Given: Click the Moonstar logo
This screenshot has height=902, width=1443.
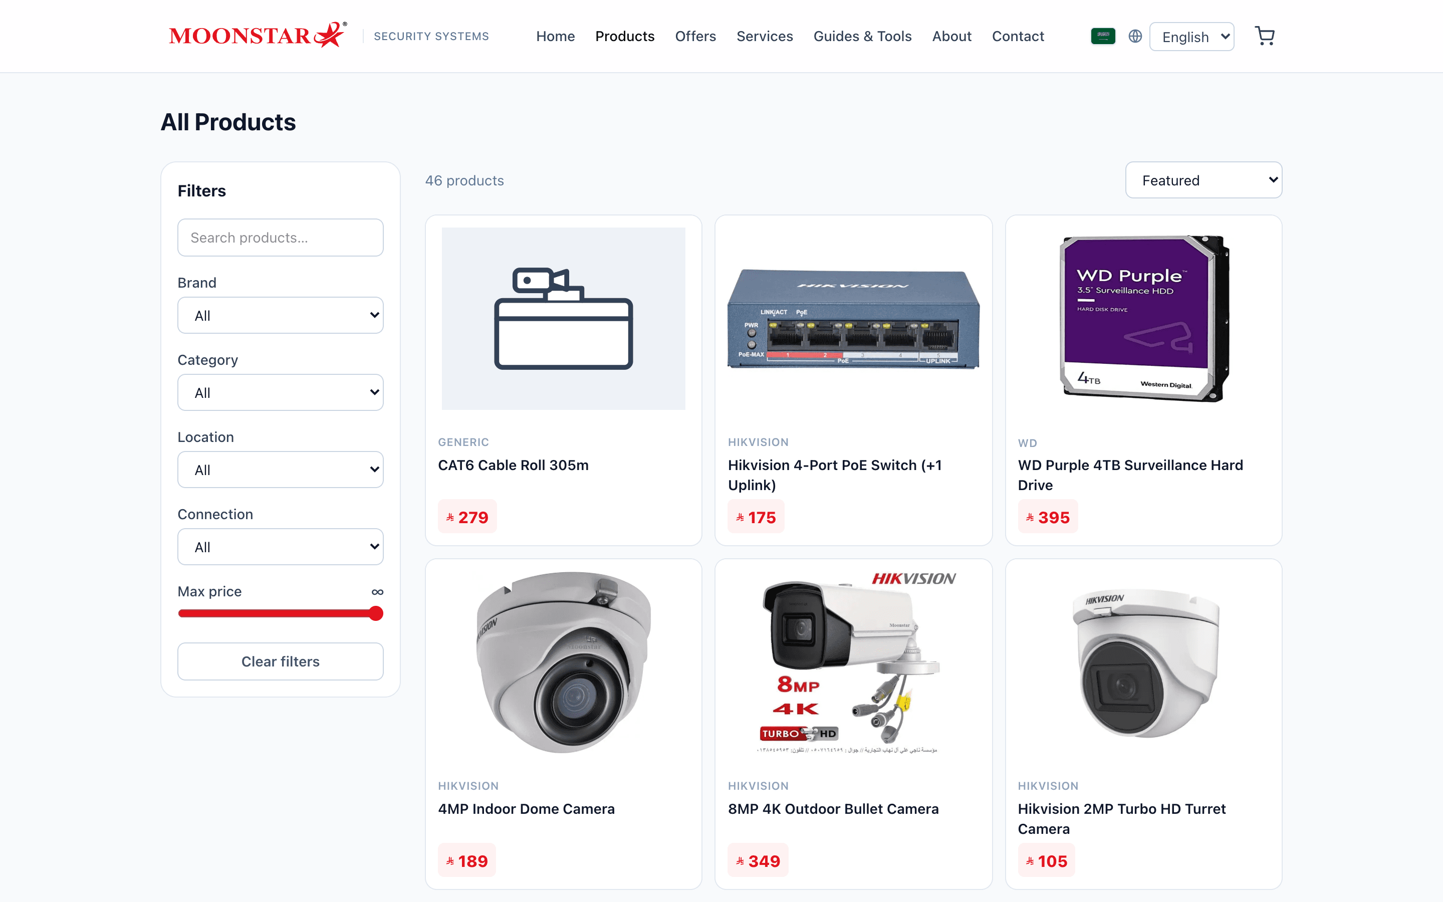Looking at the screenshot, I should [x=257, y=35].
